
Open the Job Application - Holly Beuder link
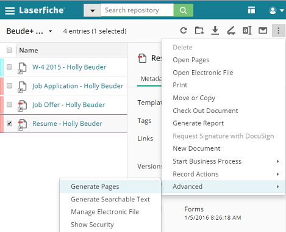78,86
